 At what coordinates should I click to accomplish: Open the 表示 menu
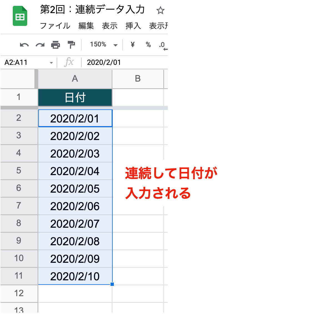pyautogui.click(x=109, y=26)
